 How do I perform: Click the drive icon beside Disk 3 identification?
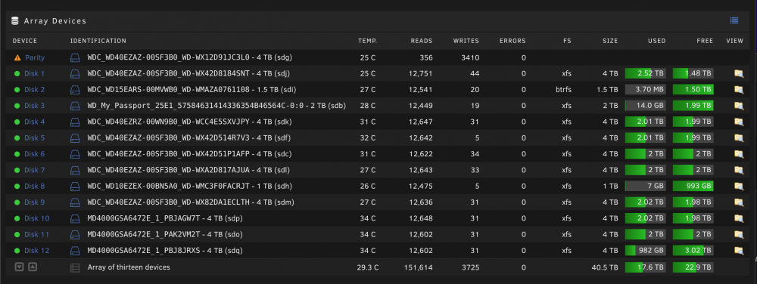pyautogui.click(x=75, y=106)
